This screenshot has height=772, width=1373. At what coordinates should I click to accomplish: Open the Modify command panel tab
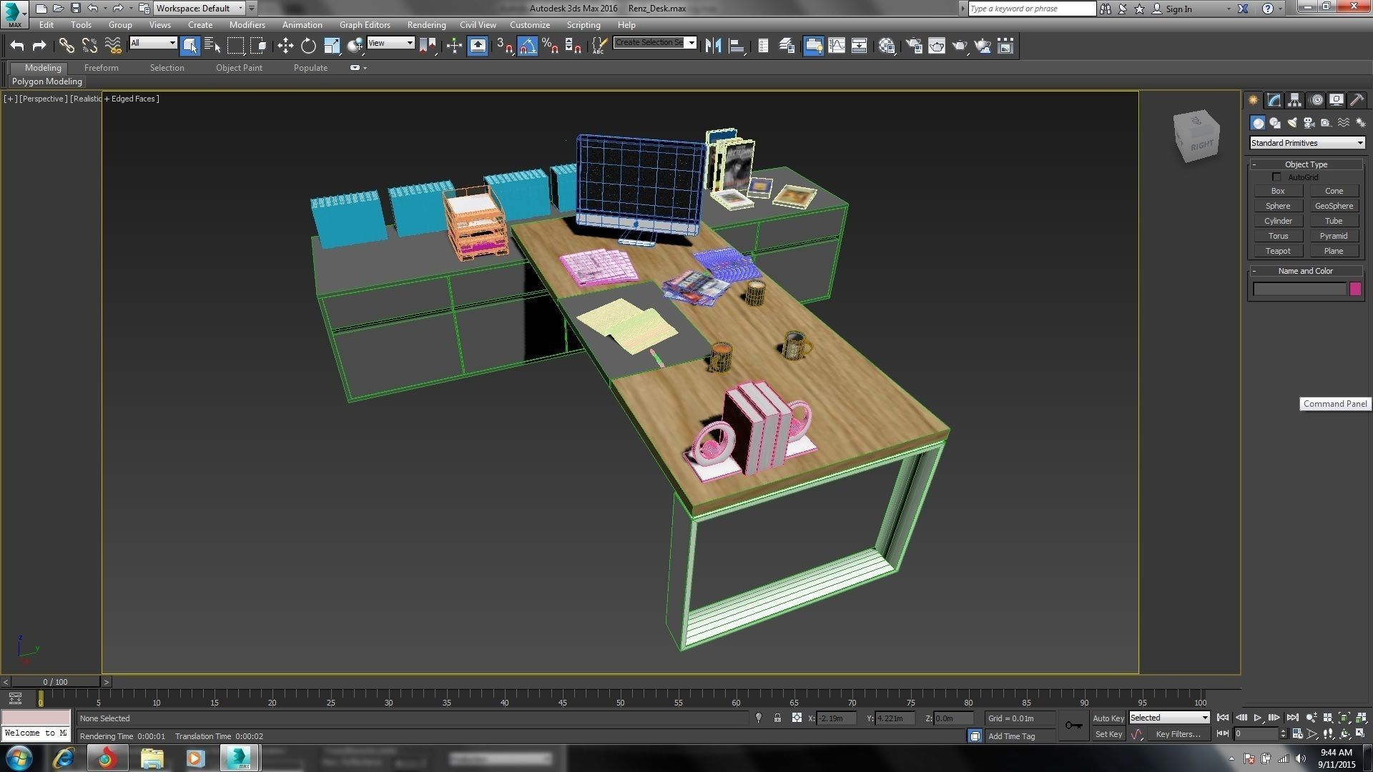(1274, 100)
